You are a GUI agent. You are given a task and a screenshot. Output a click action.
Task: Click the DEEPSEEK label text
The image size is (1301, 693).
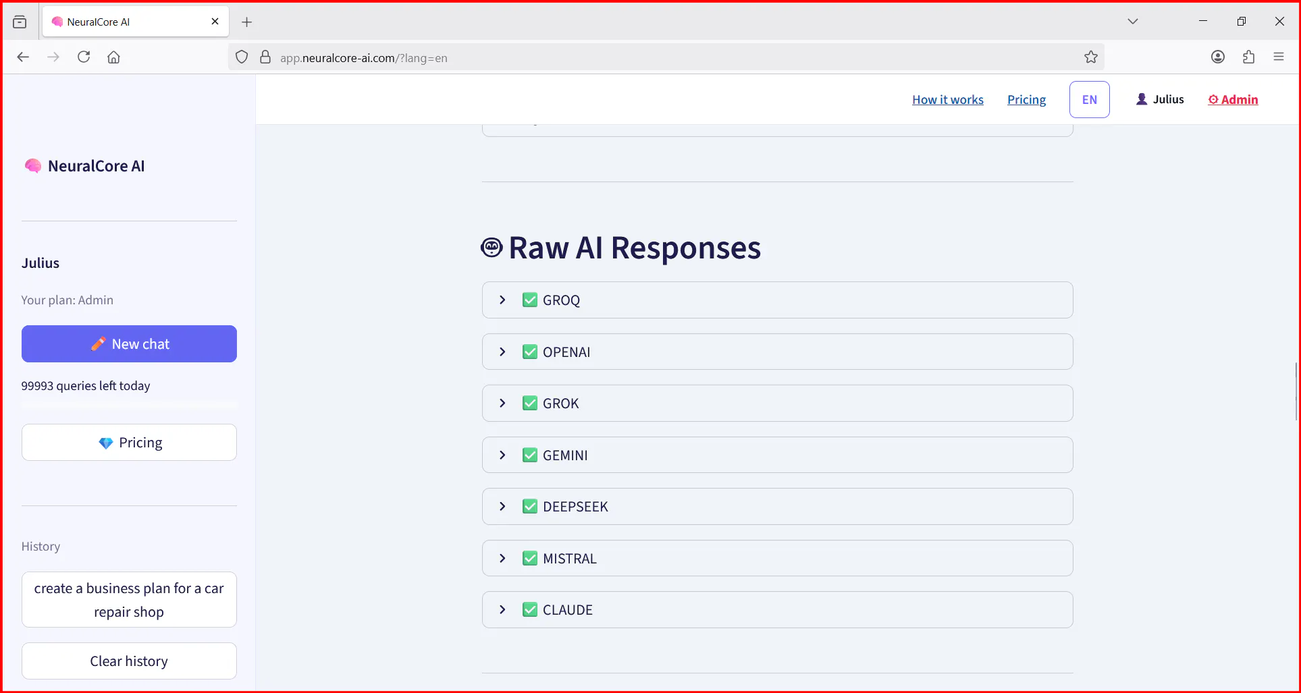tap(575, 507)
